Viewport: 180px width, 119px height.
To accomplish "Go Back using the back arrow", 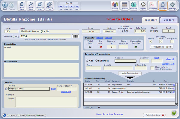I will click(x=5, y=5).
